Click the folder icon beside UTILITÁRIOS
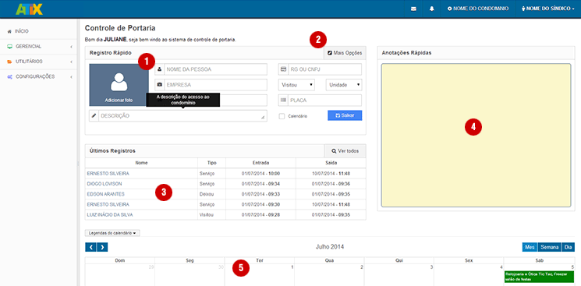The width and height of the screenshot is (581, 286). [9, 62]
